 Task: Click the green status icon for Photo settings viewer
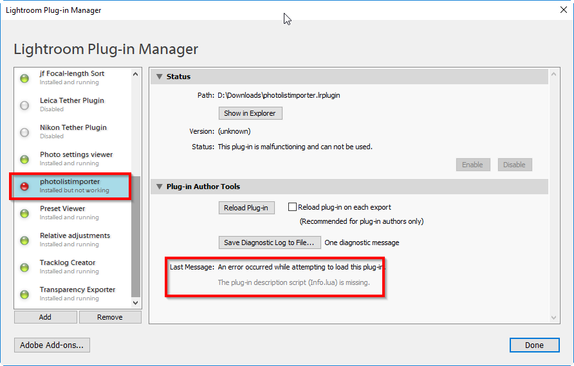tap(24, 160)
